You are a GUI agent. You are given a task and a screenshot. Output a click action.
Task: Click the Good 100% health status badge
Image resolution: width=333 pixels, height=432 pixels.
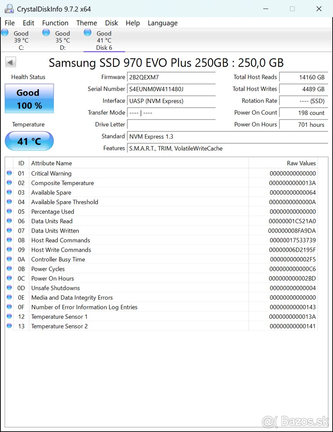click(29, 98)
